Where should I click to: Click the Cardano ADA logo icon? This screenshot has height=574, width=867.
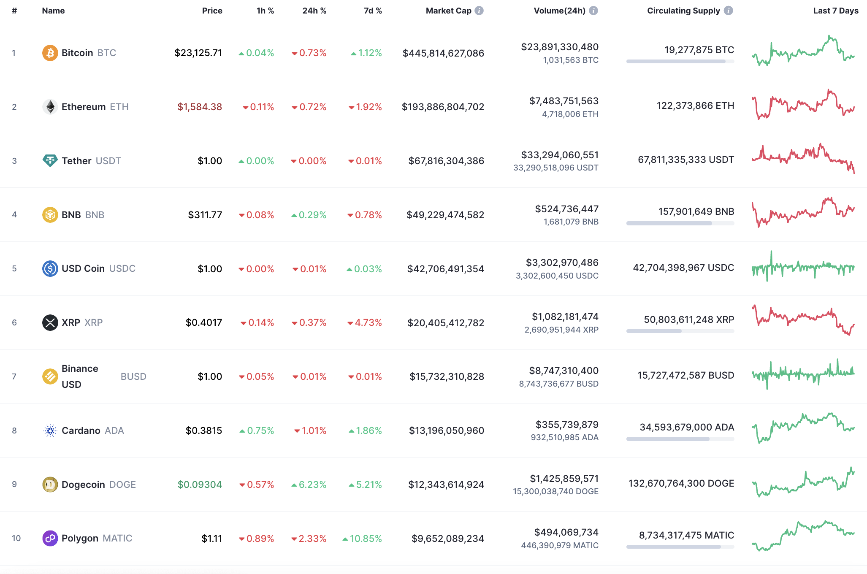[50, 430]
